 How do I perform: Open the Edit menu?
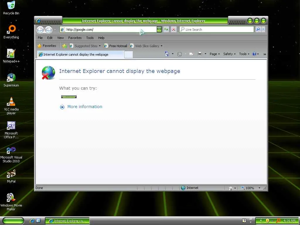[50, 38]
